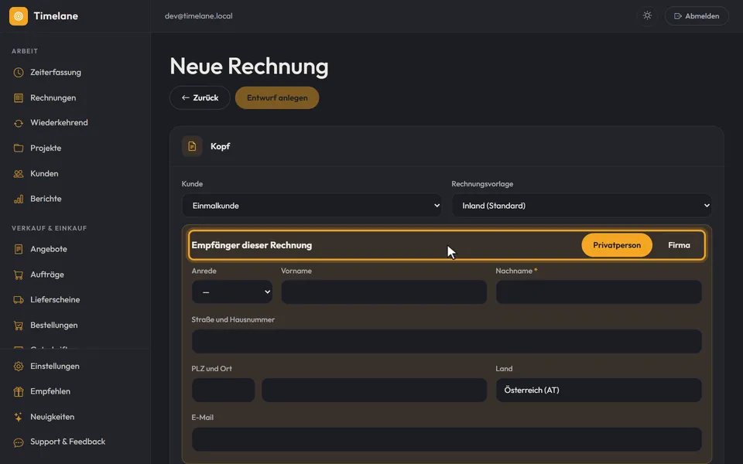Toggle the light/dark theme sun button
Image resolution: width=743 pixels, height=464 pixels.
pyautogui.click(x=647, y=15)
